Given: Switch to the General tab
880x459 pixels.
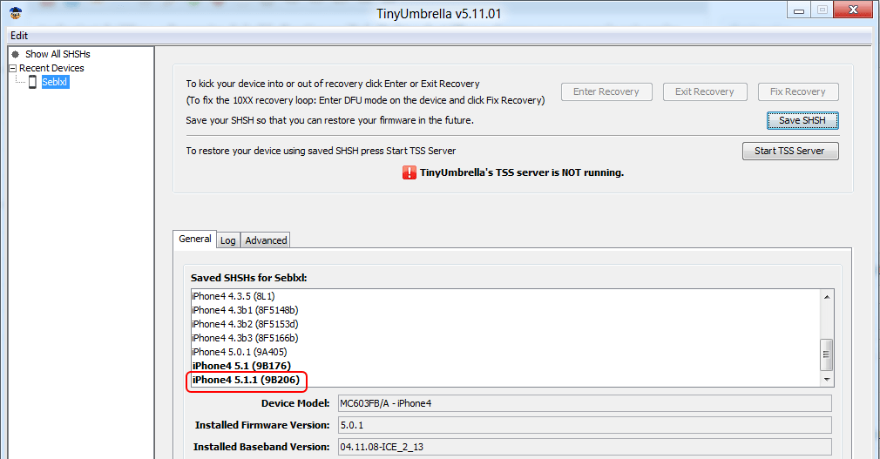Looking at the screenshot, I should point(195,239).
